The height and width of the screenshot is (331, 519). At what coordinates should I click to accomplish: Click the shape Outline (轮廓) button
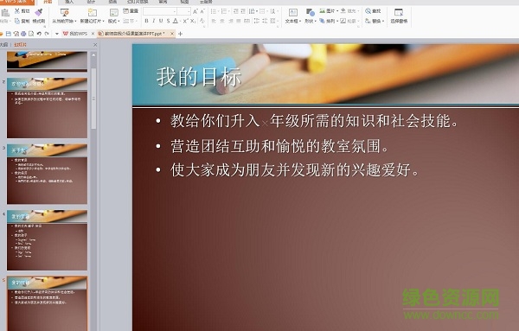pyautogui.click(x=349, y=21)
